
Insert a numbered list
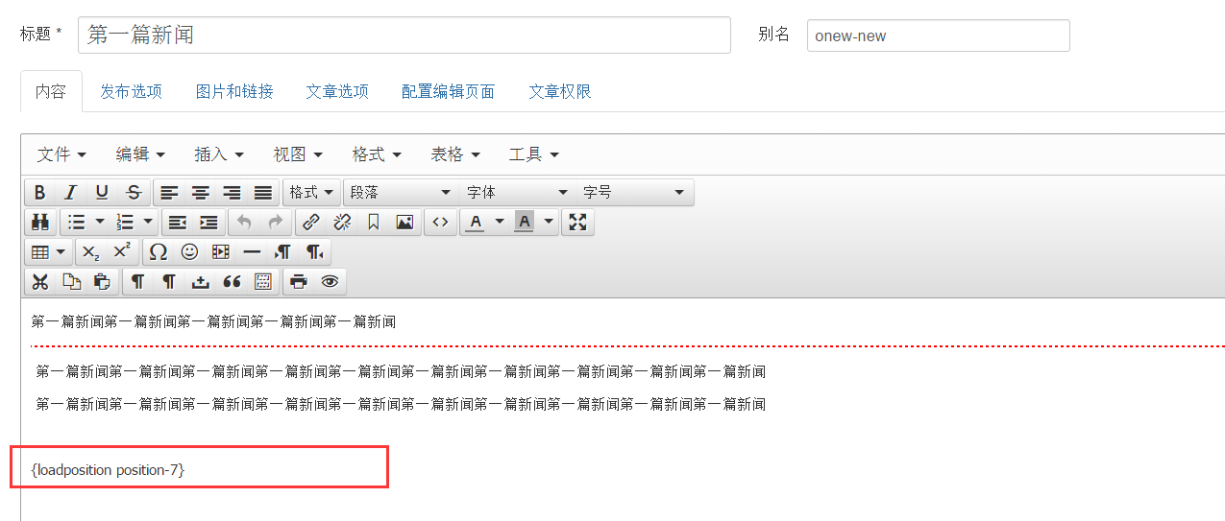125,223
